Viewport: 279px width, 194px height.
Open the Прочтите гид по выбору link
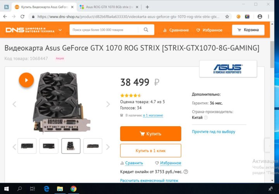click(x=214, y=132)
